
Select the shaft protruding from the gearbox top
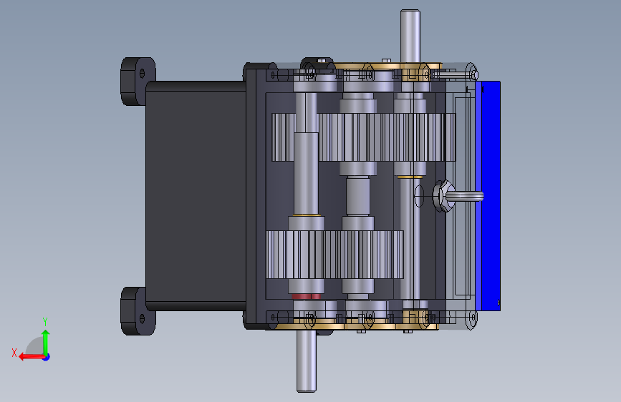[410, 36]
